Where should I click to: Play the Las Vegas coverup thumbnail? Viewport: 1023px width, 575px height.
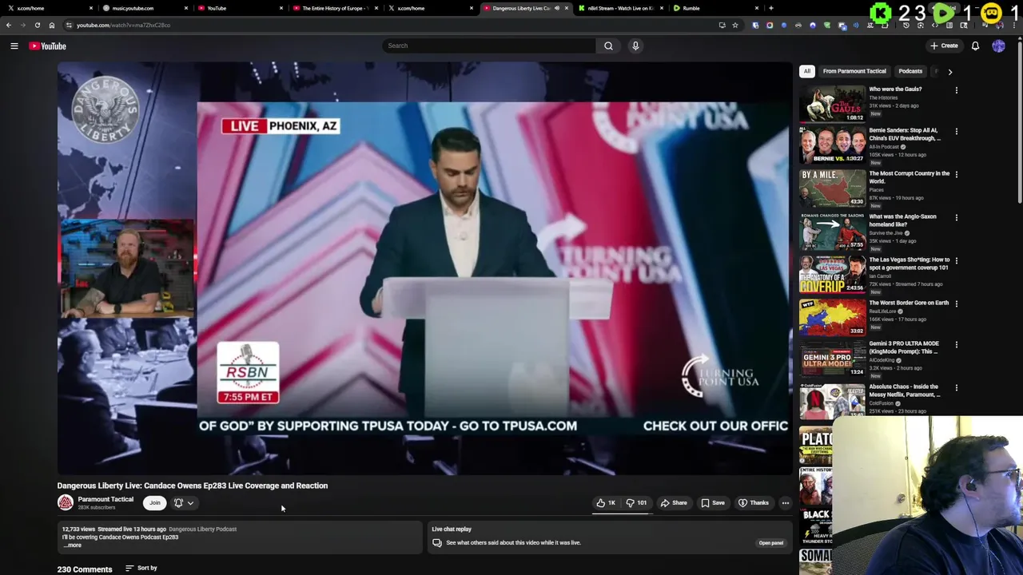coord(832,274)
